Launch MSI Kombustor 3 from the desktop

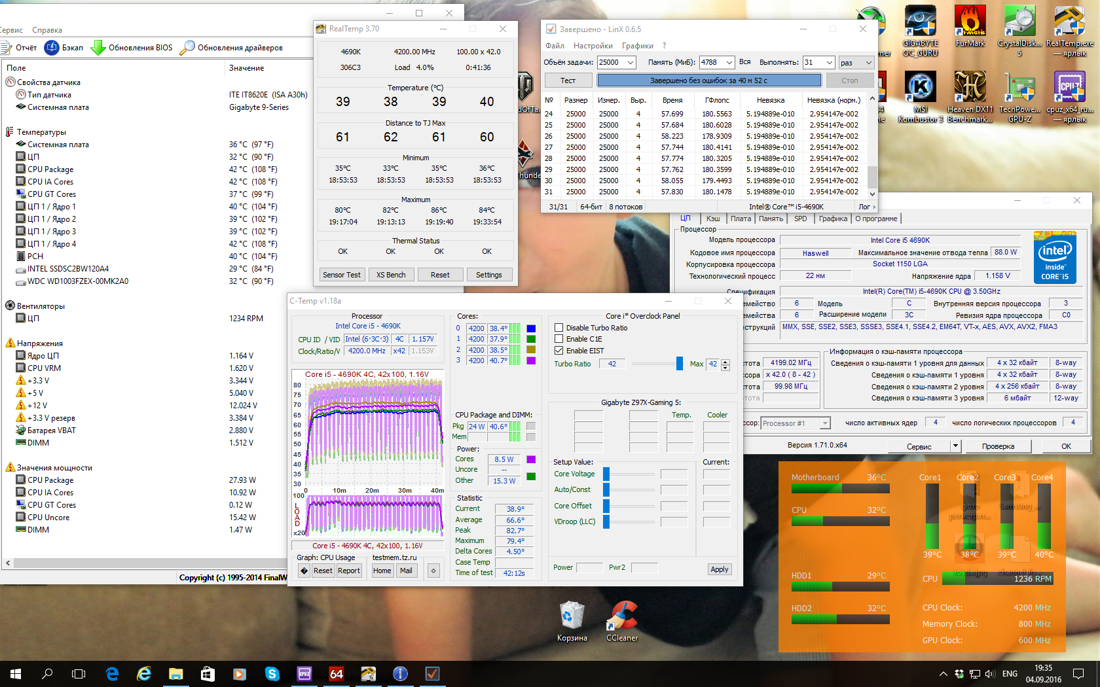click(920, 97)
